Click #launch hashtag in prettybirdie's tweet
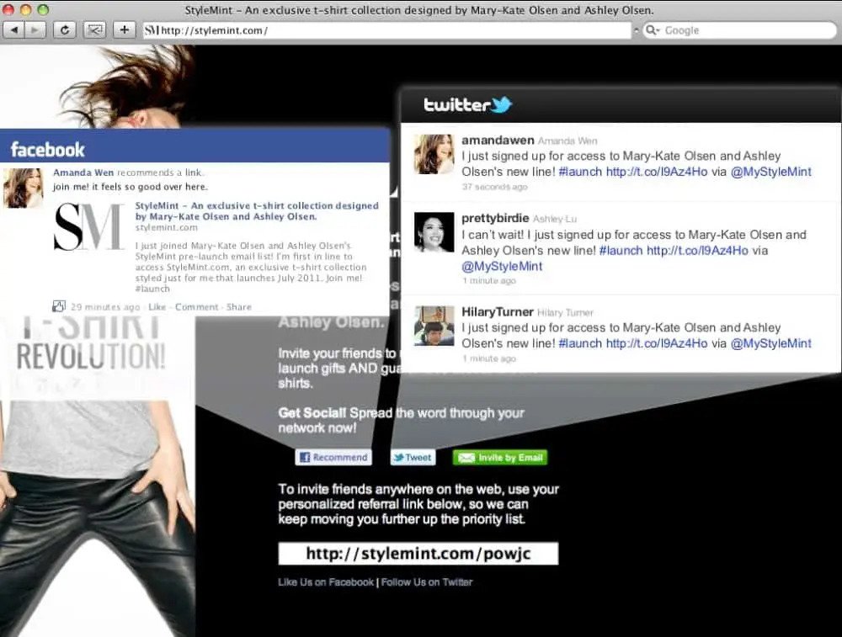Viewport: 842px width, 637px height. click(621, 250)
